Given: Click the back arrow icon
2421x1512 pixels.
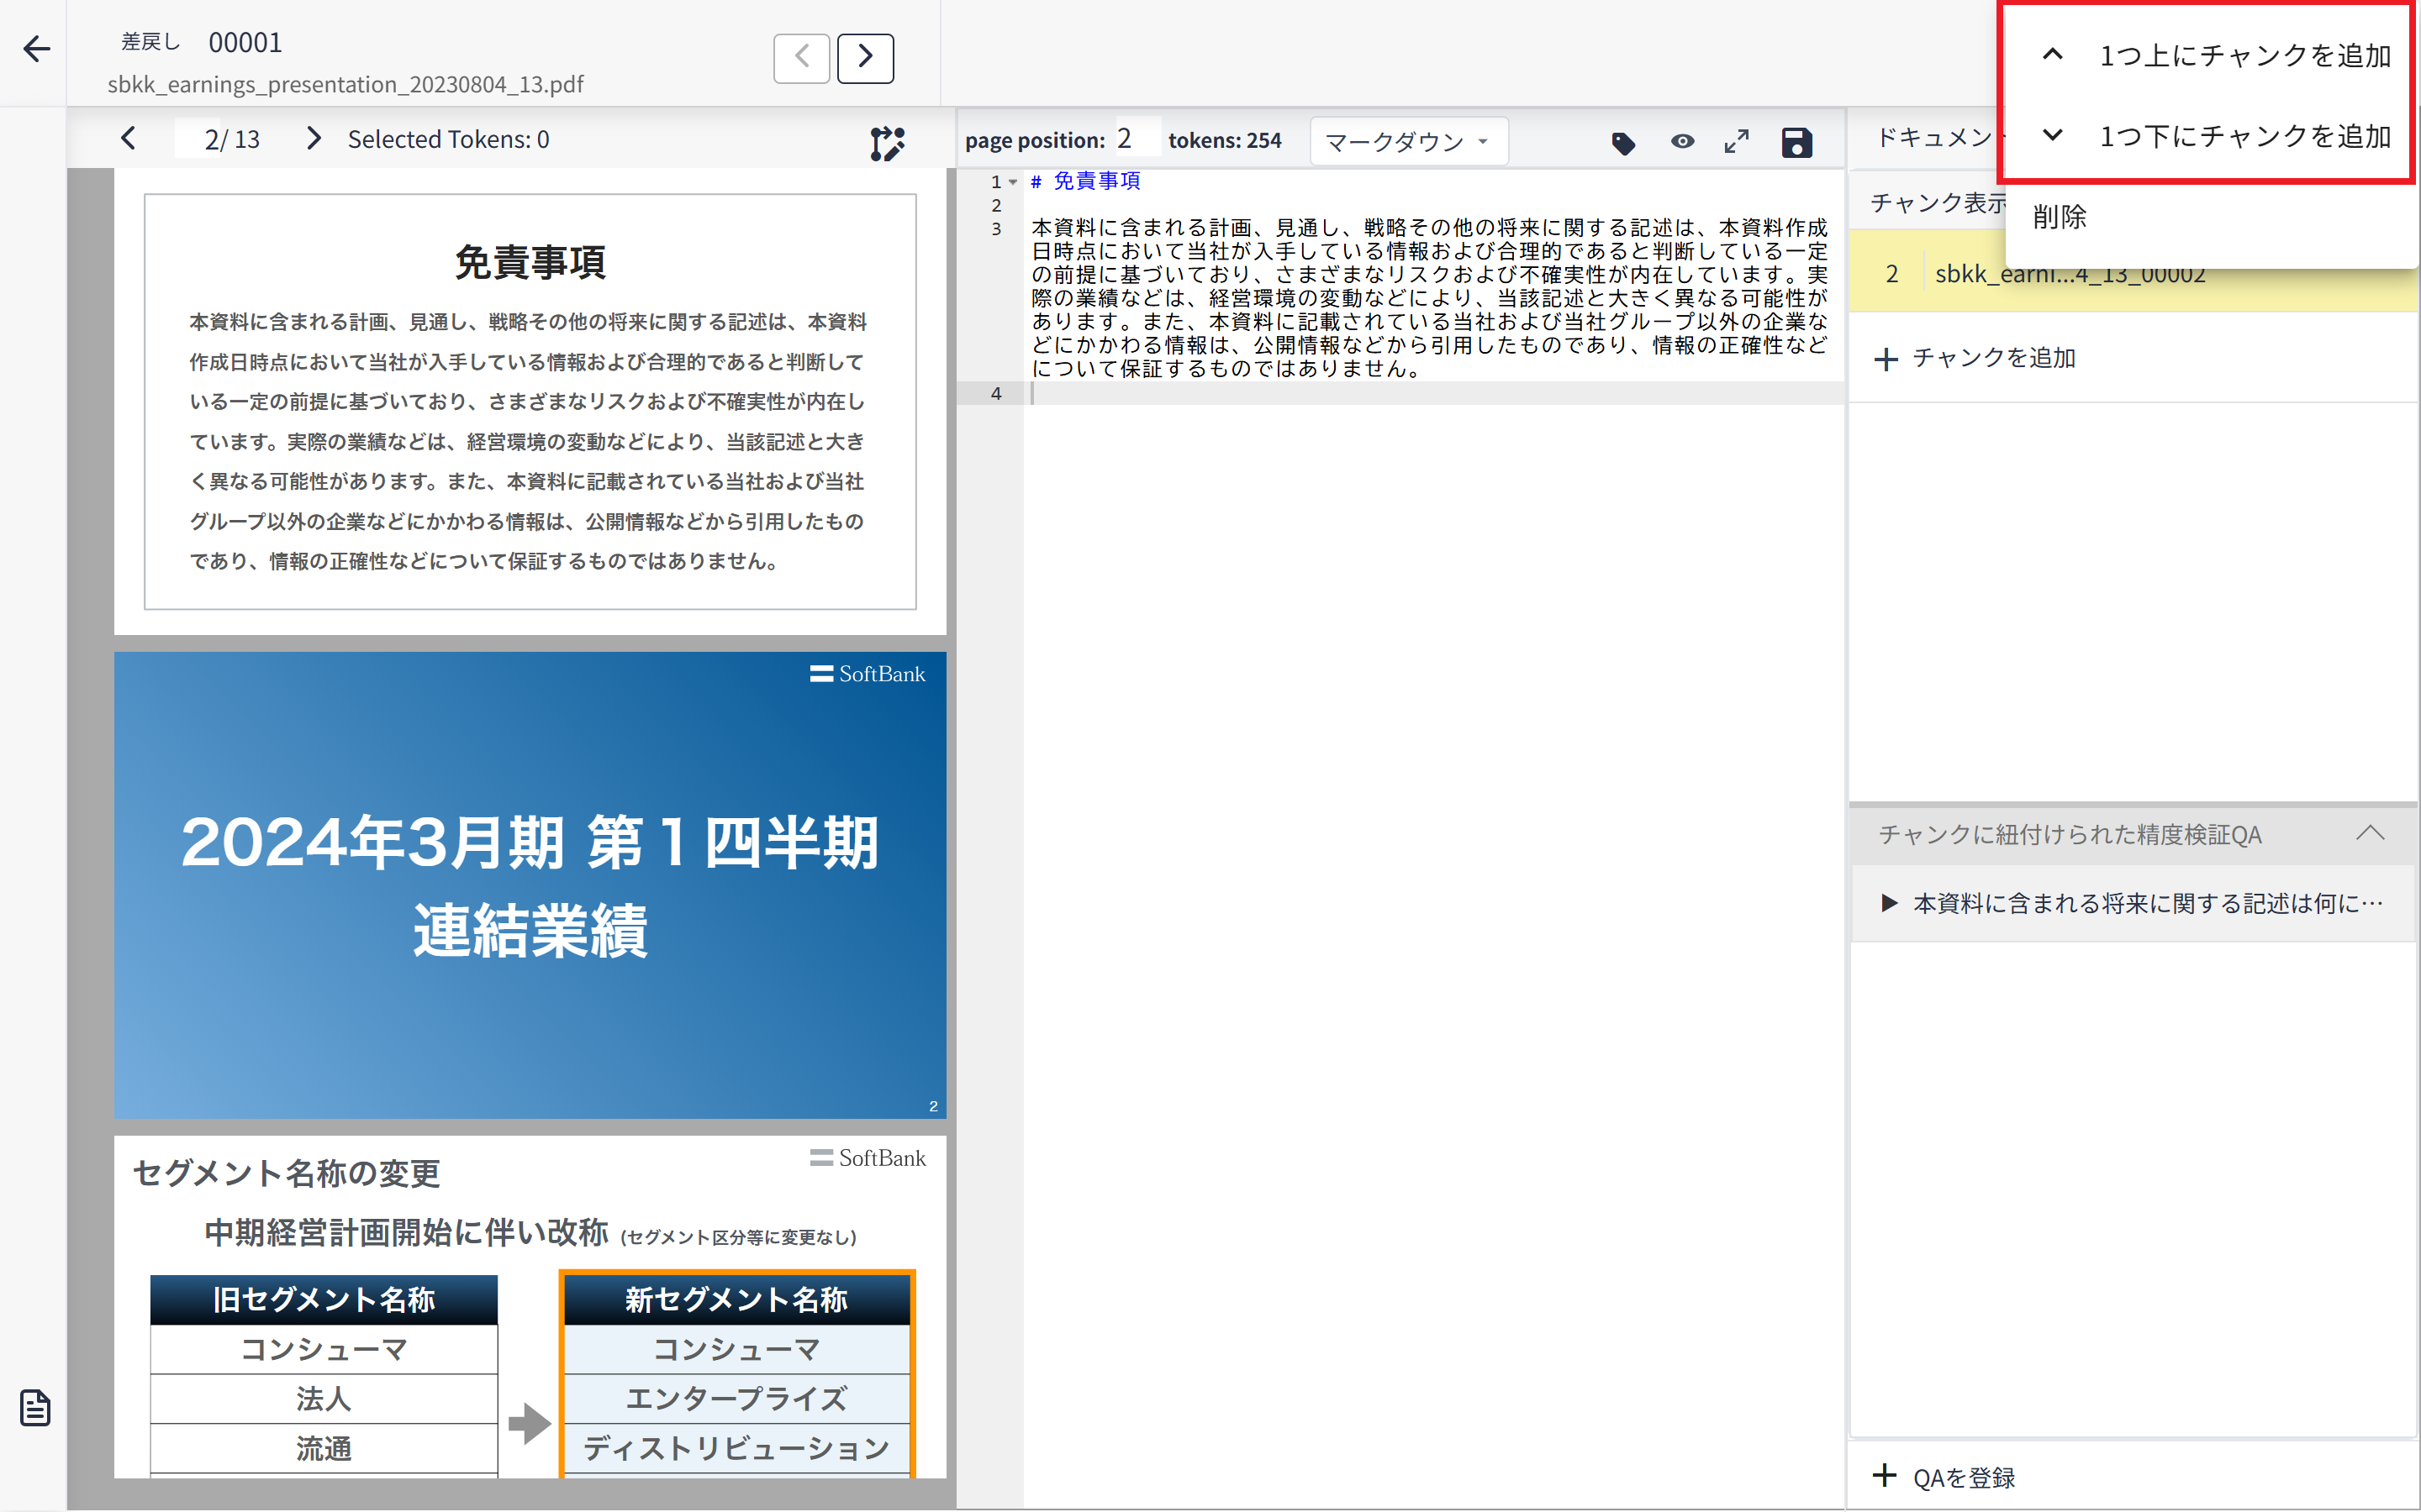Looking at the screenshot, I should click(x=37, y=49).
